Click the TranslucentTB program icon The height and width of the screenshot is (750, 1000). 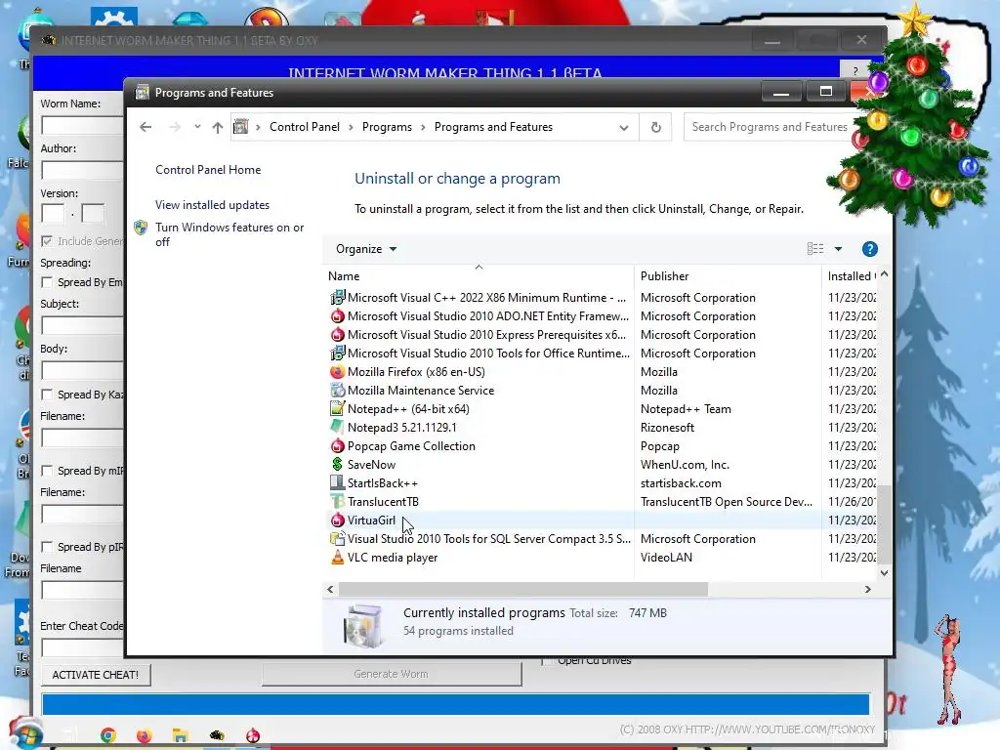[x=337, y=501]
